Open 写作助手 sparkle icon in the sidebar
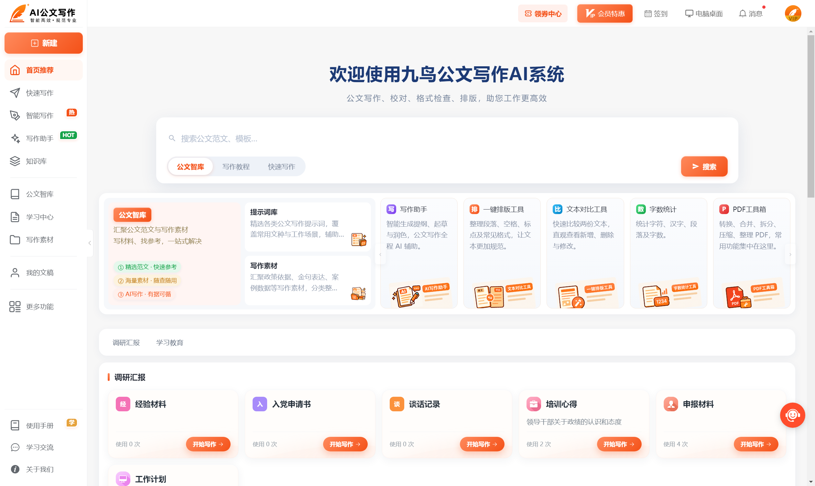Viewport: 815px width, 486px height. tap(15, 138)
